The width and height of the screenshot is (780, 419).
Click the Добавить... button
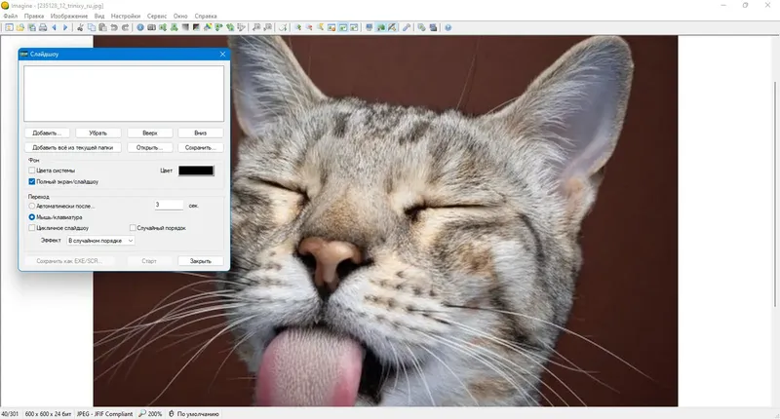click(x=47, y=133)
